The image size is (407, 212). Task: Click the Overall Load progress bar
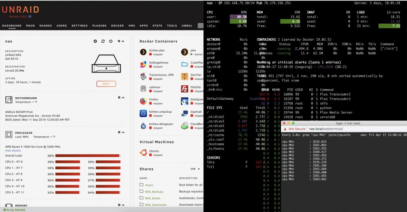pyautogui.click(x=88, y=156)
